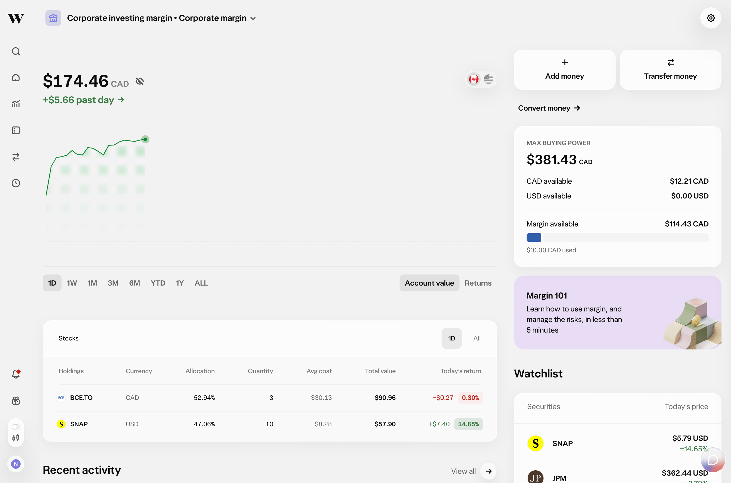Viewport: 731px width, 483px height.
Task: Open the Convert money link
Action: (549, 108)
